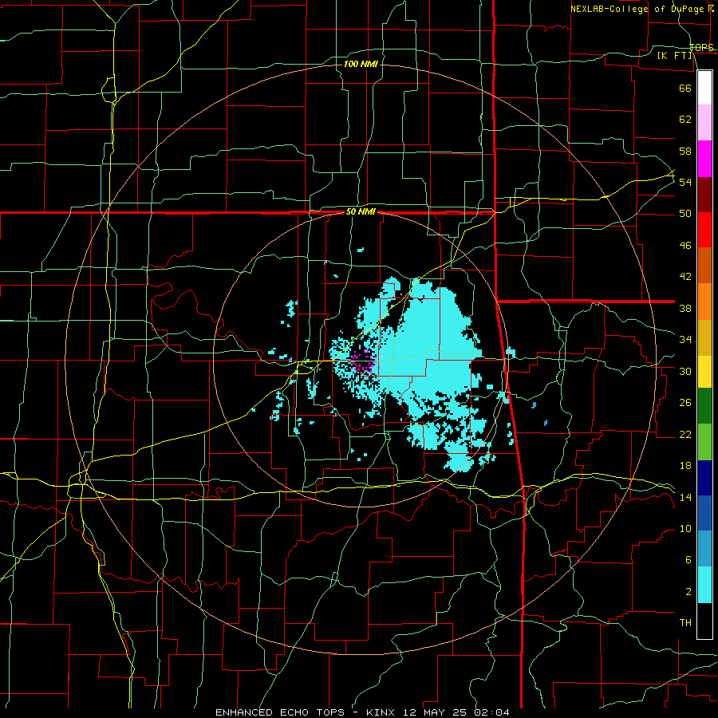Click the legend value "54"
This screenshot has height=718, width=718.
685,182
